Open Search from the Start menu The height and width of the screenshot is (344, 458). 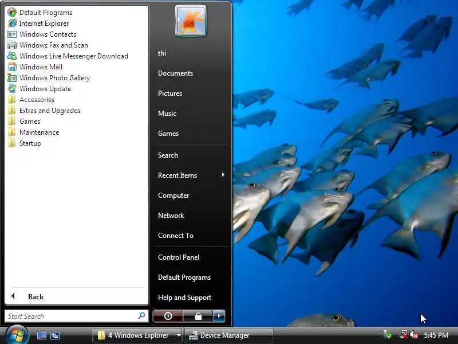coord(168,155)
